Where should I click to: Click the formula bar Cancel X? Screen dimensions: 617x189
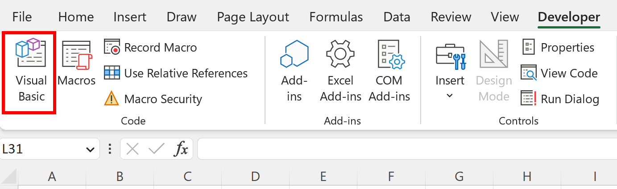(x=133, y=149)
